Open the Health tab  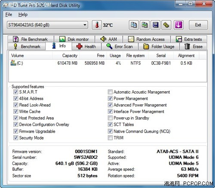point(86,46)
